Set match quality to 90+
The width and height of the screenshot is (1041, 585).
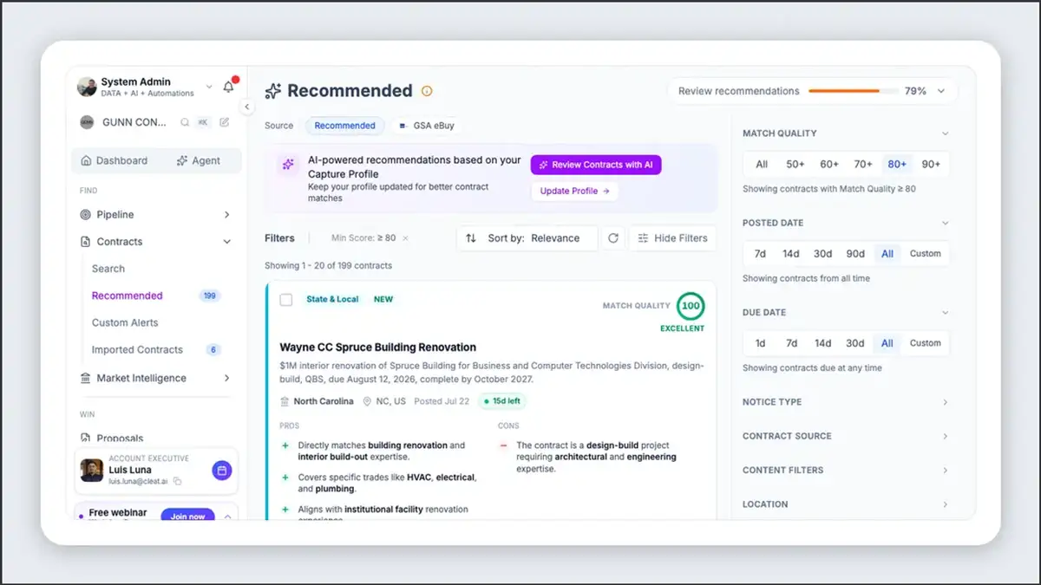[931, 165]
